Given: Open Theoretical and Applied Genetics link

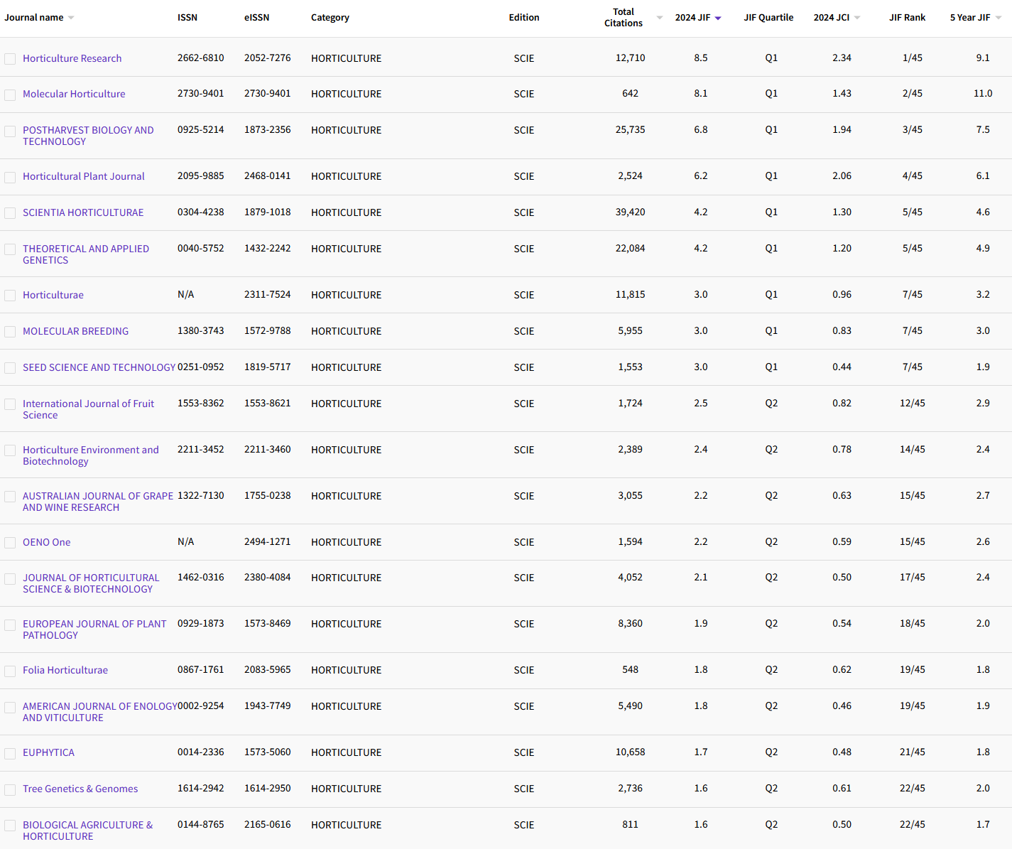Looking at the screenshot, I should (86, 254).
